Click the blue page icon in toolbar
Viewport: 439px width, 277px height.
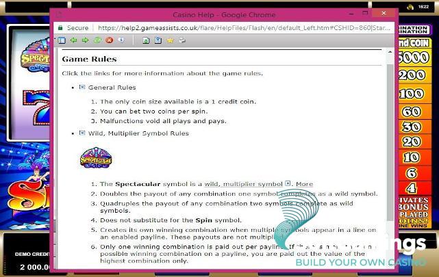pyautogui.click(x=158, y=40)
